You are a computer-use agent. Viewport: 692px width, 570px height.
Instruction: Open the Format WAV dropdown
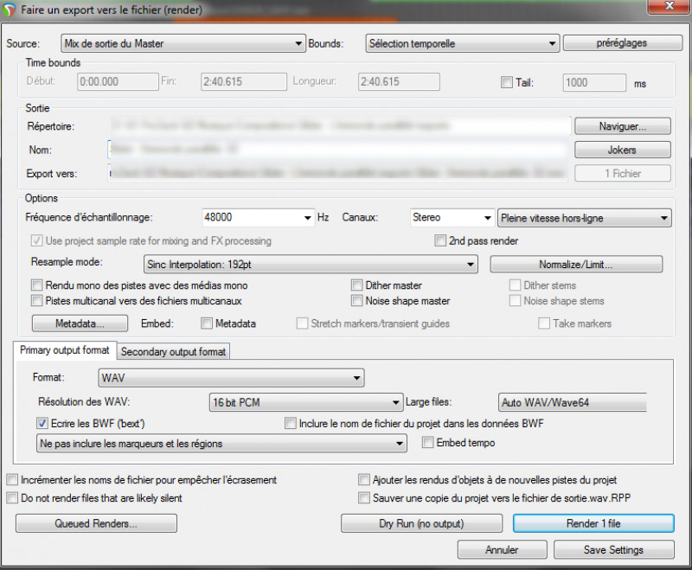(x=231, y=378)
